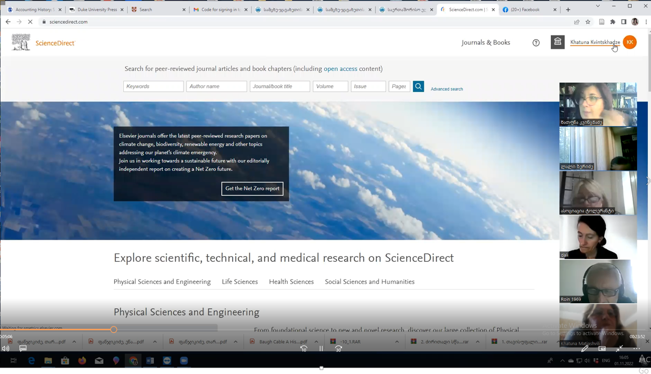Select Life Sciences section tab
This screenshot has height=374, width=651.
click(x=240, y=282)
